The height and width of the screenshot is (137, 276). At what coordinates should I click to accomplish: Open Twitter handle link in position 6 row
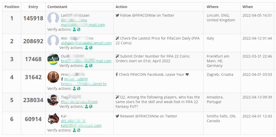pyautogui.click(x=73, y=121)
